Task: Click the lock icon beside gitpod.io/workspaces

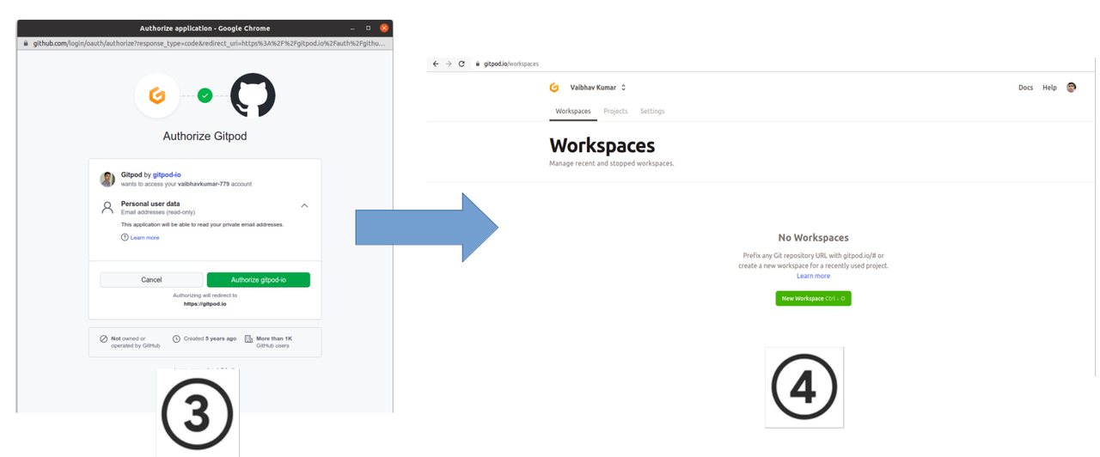Action: (478, 64)
